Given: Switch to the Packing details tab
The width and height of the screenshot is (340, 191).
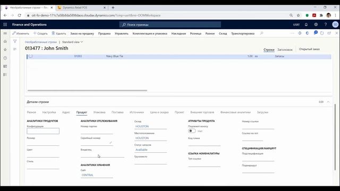Looking at the screenshot, I should tap(99, 112).
